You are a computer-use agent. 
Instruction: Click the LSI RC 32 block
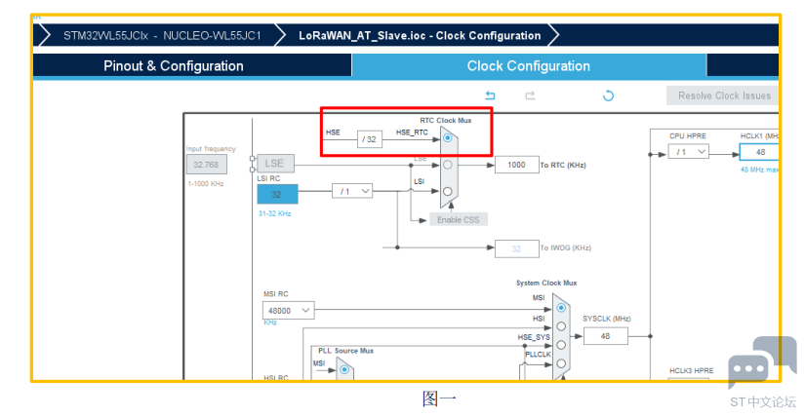tap(277, 195)
